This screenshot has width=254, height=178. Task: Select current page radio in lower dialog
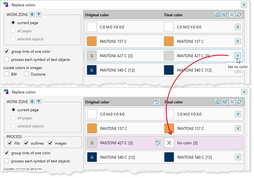point(13,110)
